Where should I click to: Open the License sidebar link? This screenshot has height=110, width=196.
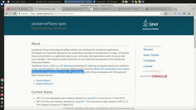pyautogui.click(x=148, y=66)
